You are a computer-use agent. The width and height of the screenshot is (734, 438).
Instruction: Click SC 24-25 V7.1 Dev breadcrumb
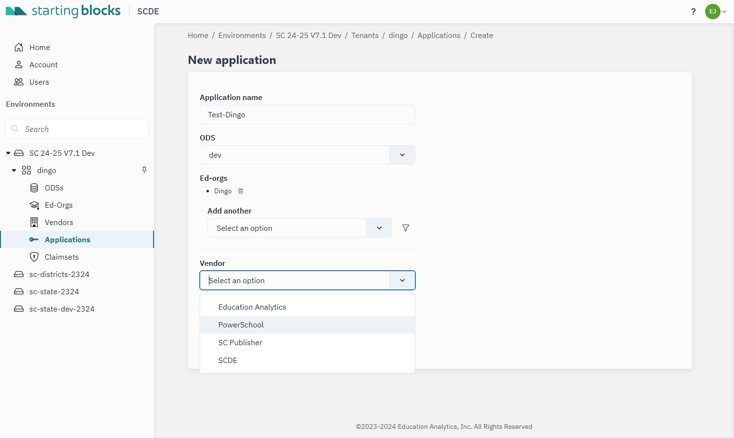tap(309, 35)
